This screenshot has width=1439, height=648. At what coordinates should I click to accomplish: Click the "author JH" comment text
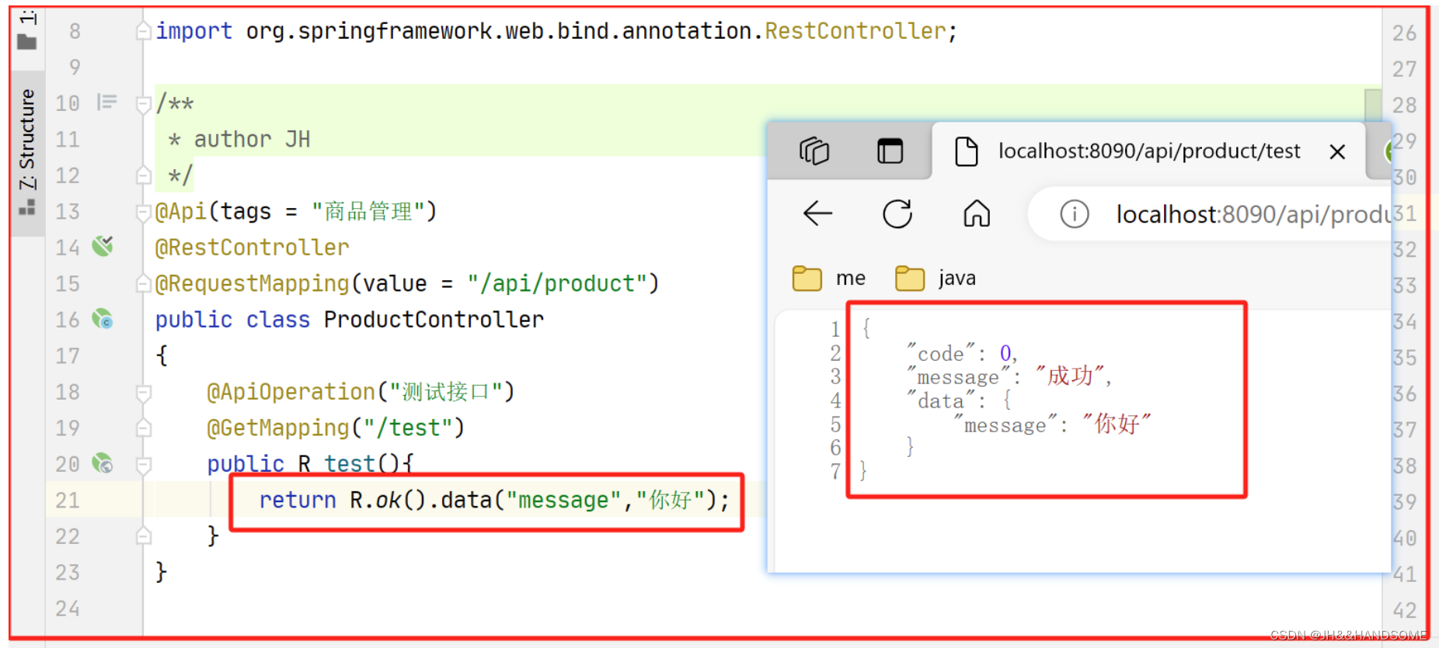252,140
